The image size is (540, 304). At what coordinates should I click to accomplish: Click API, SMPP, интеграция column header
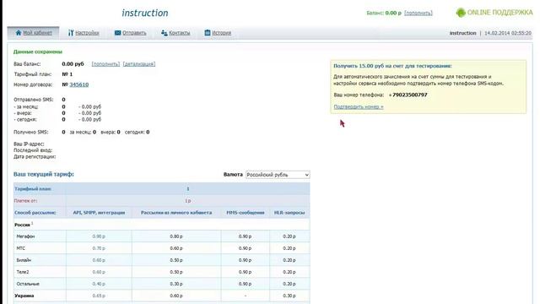(x=99, y=213)
